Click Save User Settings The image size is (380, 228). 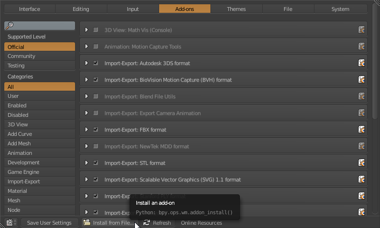click(x=49, y=222)
